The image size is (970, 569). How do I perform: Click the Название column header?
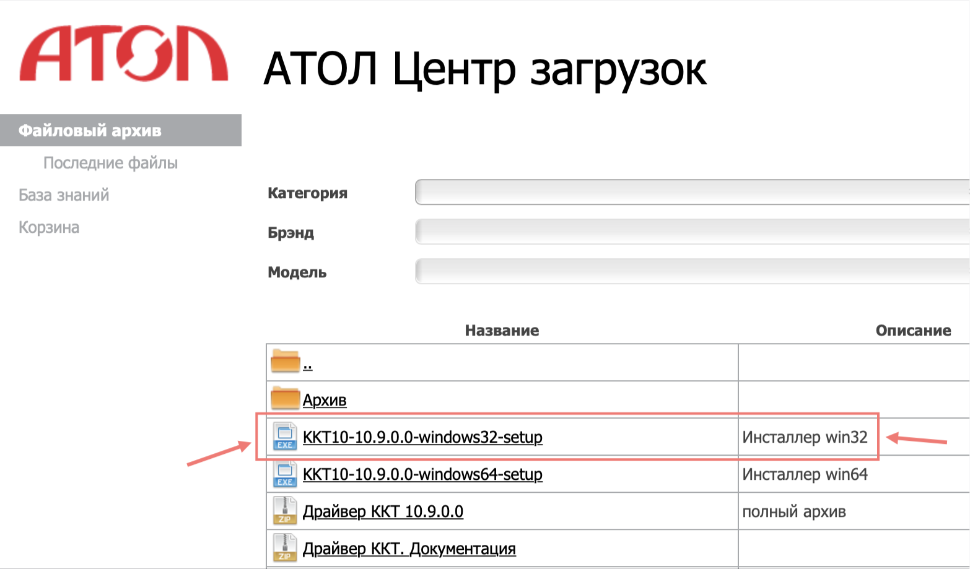pyautogui.click(x=502, y=331)
